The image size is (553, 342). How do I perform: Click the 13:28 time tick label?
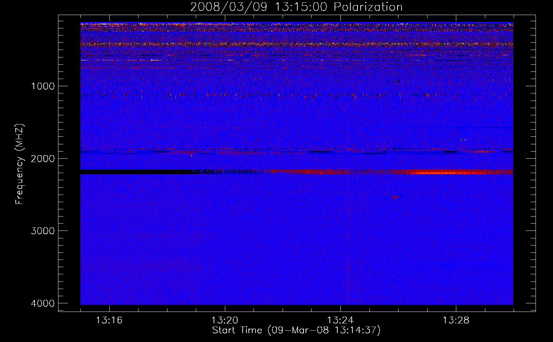tap(456, 320)
